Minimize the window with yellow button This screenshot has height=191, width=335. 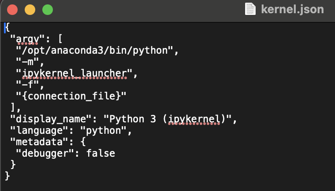30,9
